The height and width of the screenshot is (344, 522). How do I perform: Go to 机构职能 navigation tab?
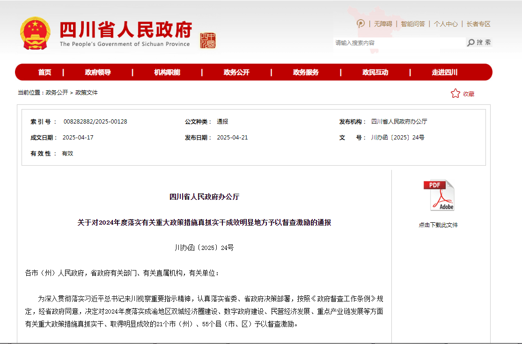(167, 72)
